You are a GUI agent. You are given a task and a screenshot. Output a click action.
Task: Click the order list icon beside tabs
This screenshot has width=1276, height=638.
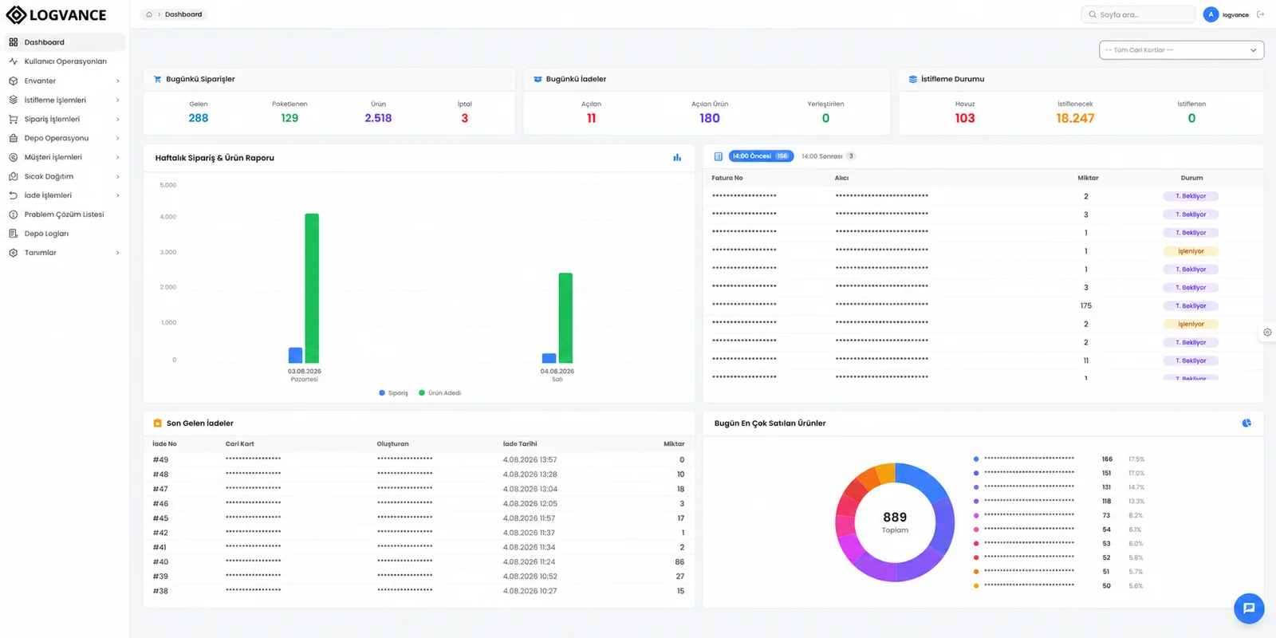pyautogui.click(x=718, y=156)
